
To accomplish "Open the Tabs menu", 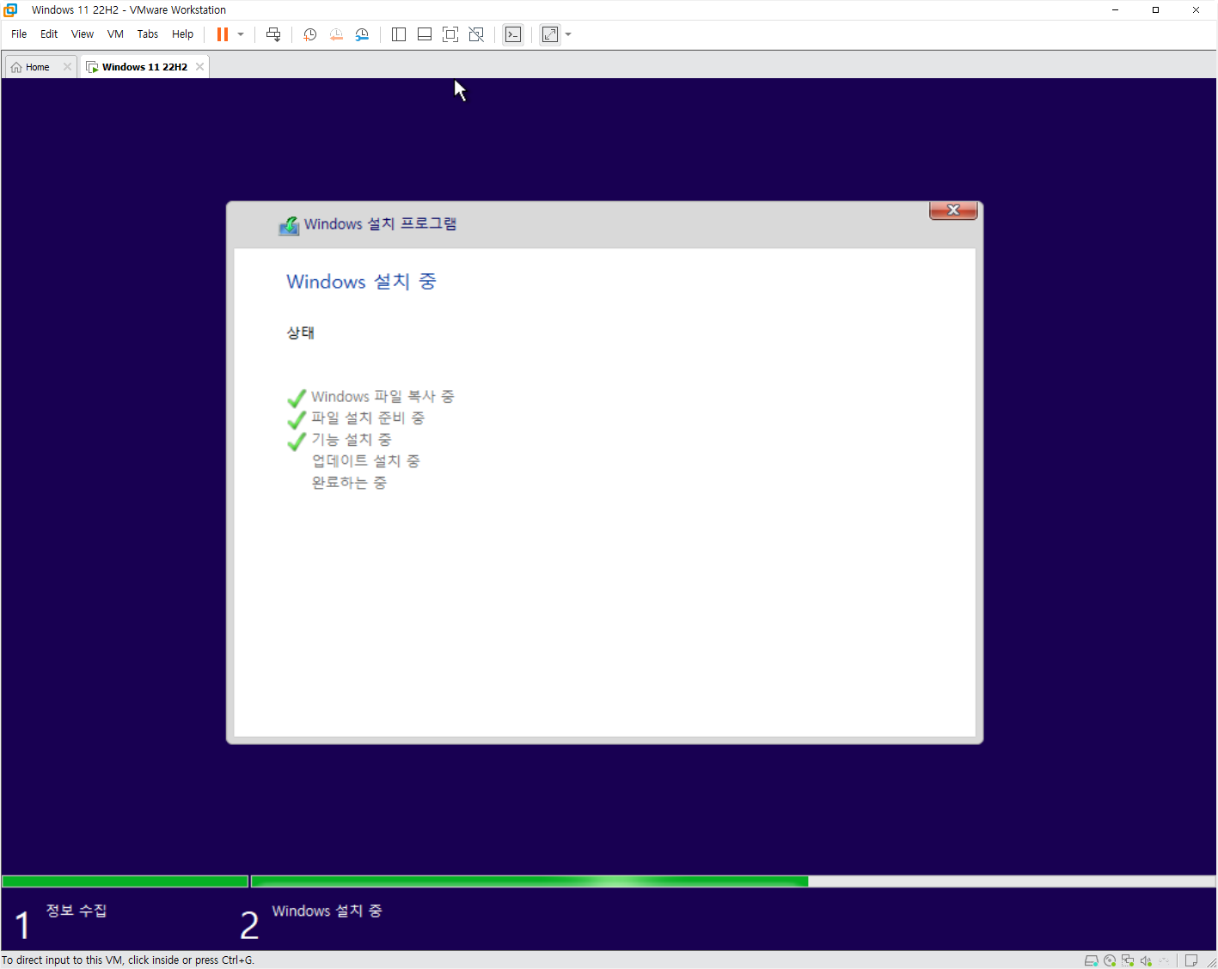I will (148, 34).
